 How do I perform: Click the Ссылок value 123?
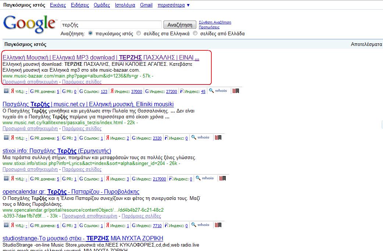tap(104, 92)
